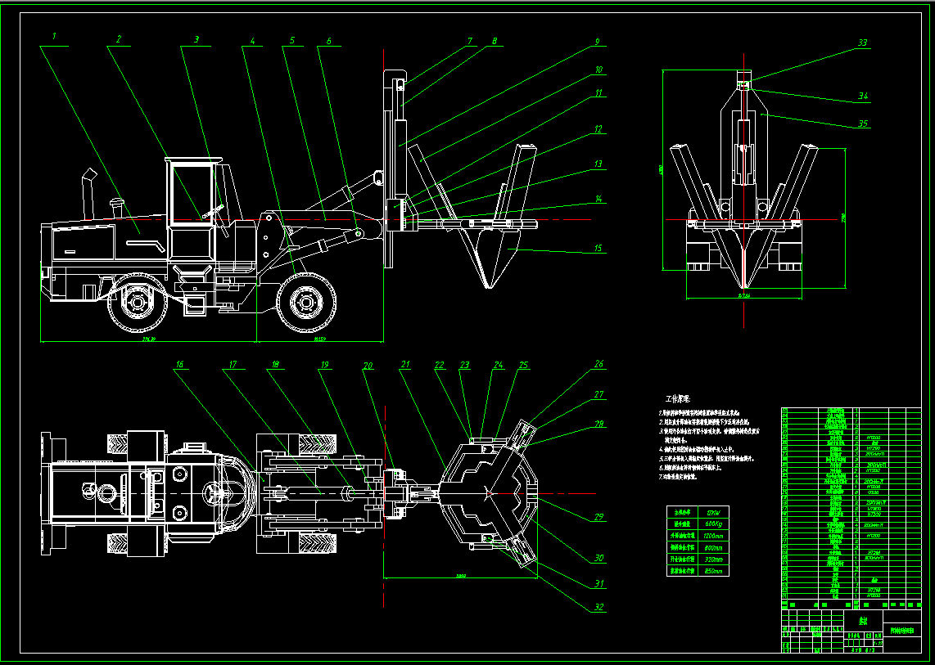
Task: Select part callout number 30
Action: click(598, 559)
